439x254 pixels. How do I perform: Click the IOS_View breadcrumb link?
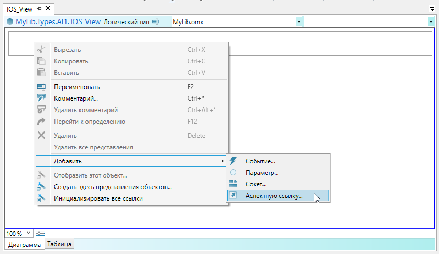[85, 21]
